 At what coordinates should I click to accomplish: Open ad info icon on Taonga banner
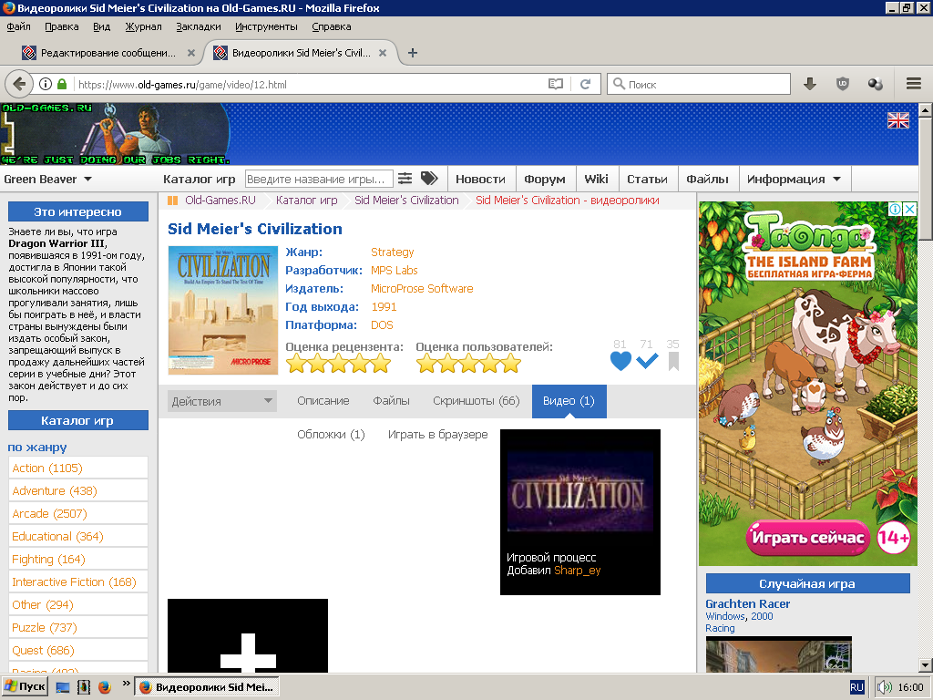click(895, 209)
